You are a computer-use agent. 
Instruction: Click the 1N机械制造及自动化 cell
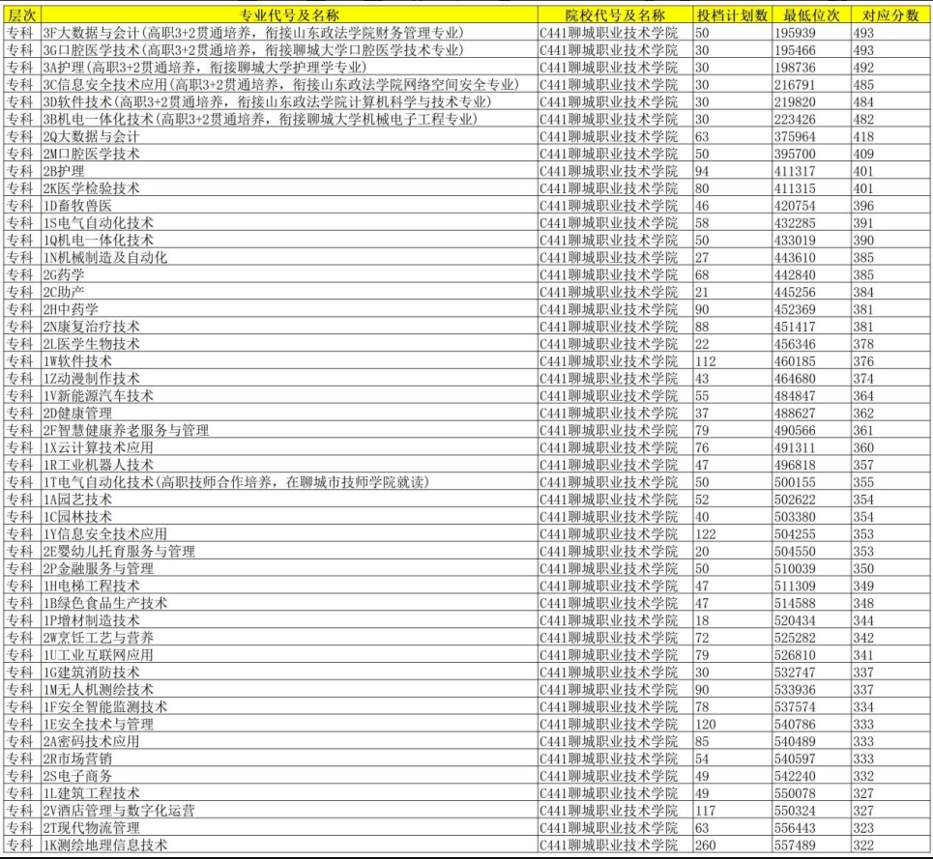tap(289, 257)
